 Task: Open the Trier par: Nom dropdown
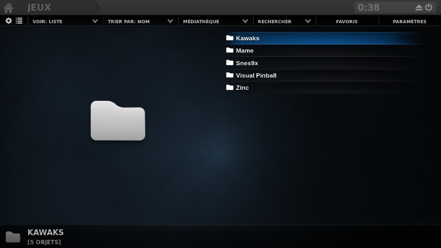click(x=139, y=21)
